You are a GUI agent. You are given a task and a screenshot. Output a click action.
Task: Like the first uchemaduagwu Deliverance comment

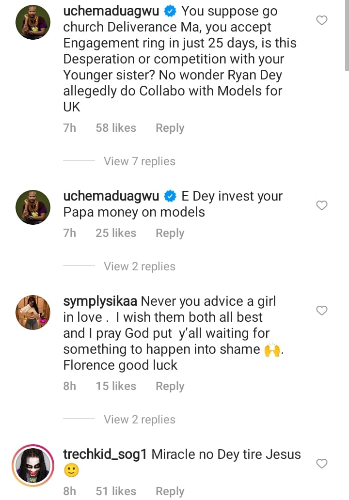(x=322, y=20)
